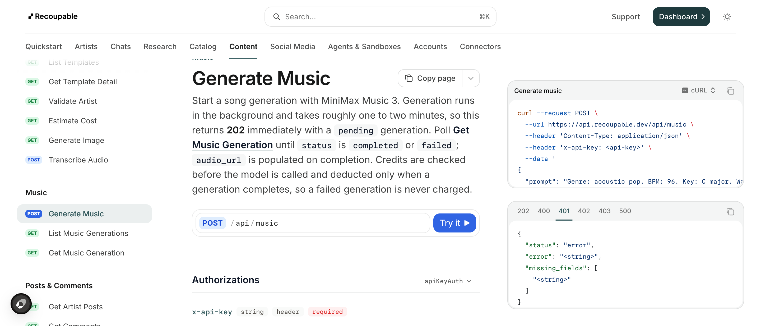Open Transcribe Audio in sidebar

click(78, 160)
